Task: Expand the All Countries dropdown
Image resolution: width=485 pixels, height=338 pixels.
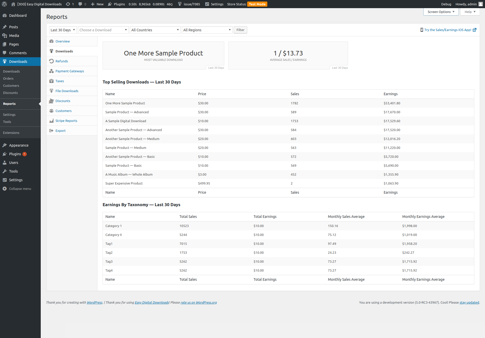Action: 155,30
